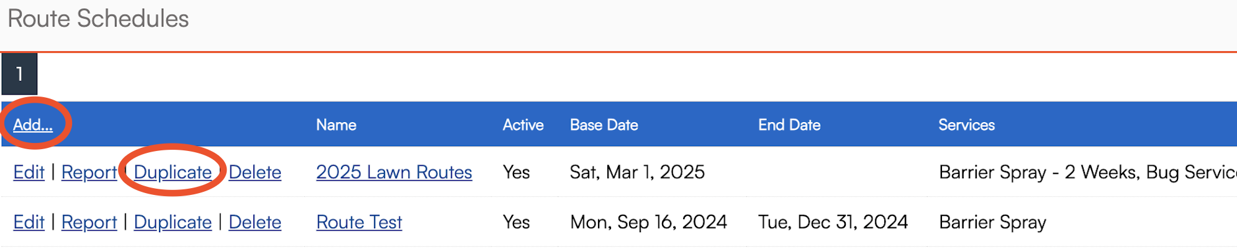Open the 2025 Lawn Routes name link

[x=394, y=173]
